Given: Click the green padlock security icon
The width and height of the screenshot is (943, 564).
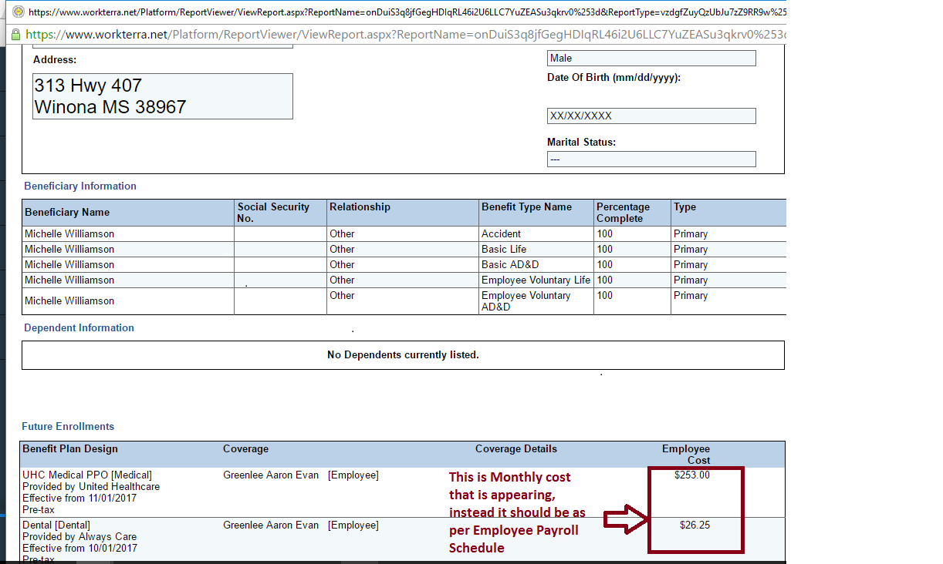Looking at the screenshot, I should click(x=15, y=35).
